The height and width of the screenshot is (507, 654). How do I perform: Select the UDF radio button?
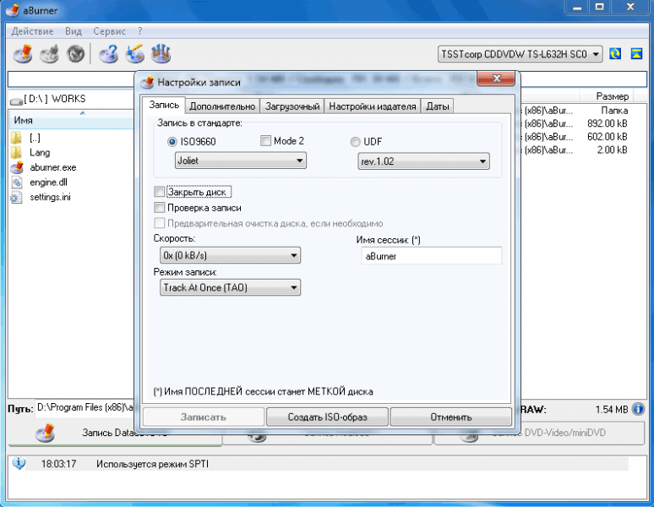[355, 142]
